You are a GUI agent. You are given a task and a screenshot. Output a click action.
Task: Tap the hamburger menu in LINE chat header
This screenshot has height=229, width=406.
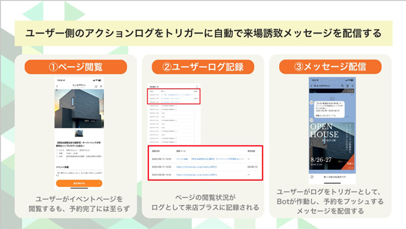[x=353, y=86]
